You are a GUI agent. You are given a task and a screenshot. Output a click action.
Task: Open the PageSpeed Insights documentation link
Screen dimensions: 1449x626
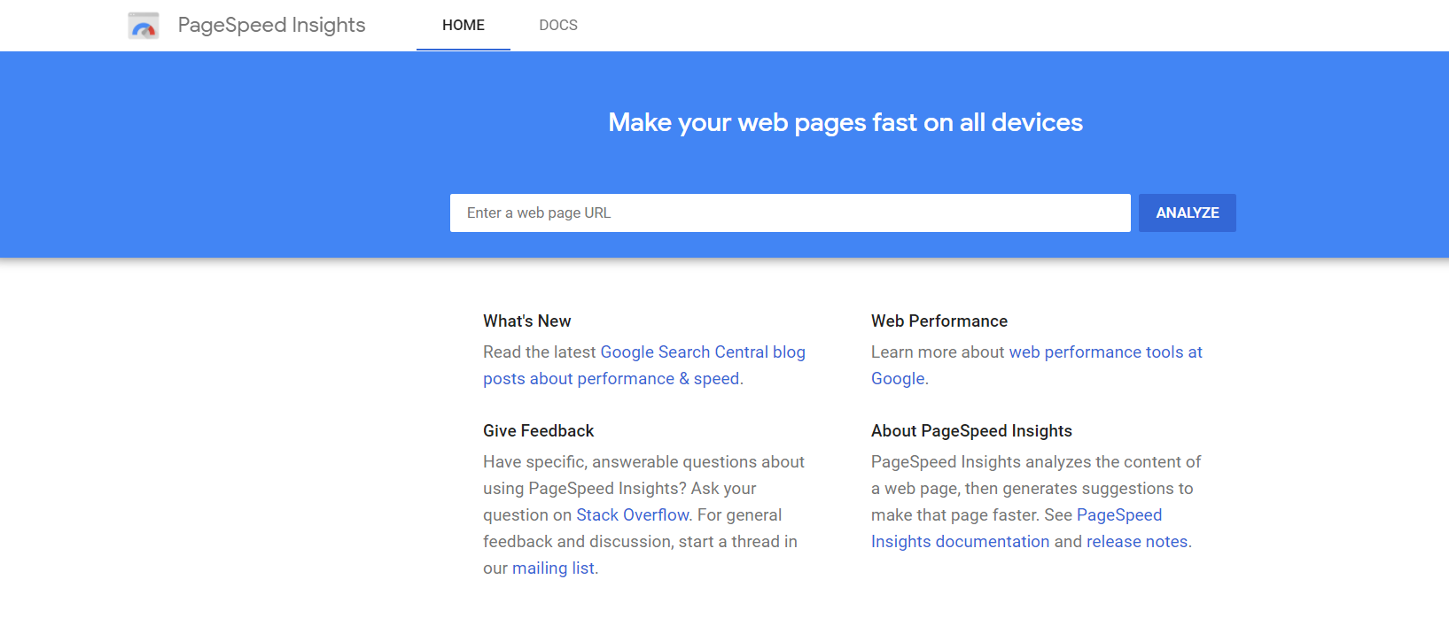[x=1017, y=528]
